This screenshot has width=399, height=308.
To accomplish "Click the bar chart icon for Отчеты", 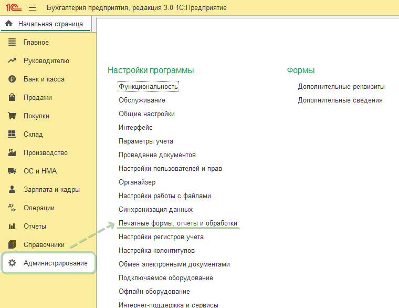I will [x=12, y=226].
